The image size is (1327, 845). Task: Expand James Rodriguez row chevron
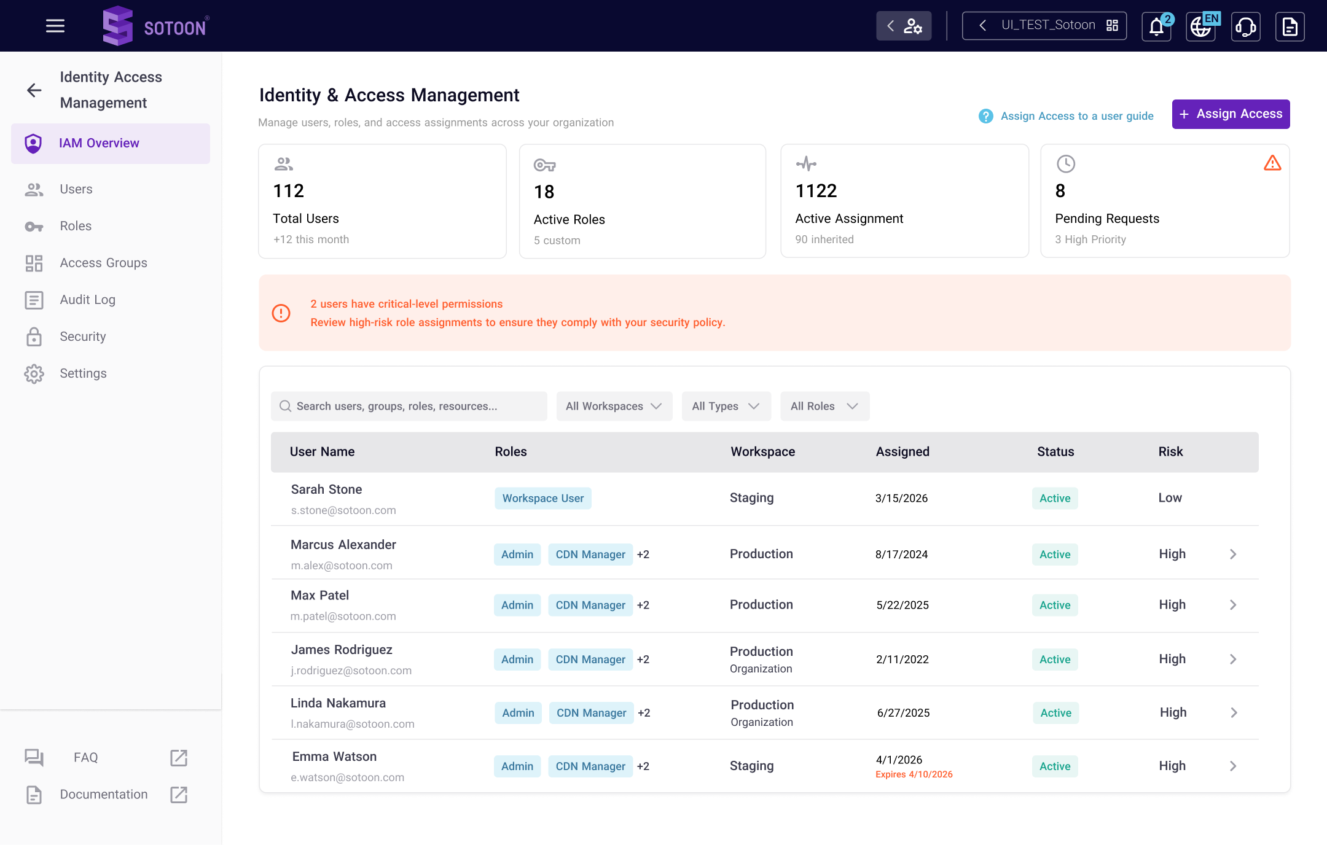pyautogui.click(x=1233, y=659)
